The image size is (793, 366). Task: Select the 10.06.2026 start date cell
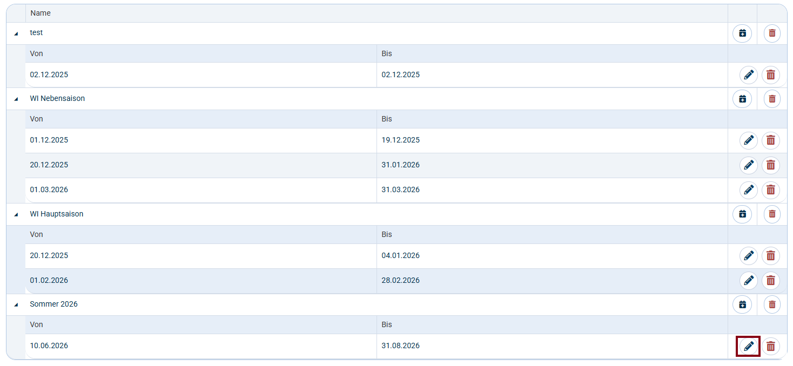coord(49,346)
